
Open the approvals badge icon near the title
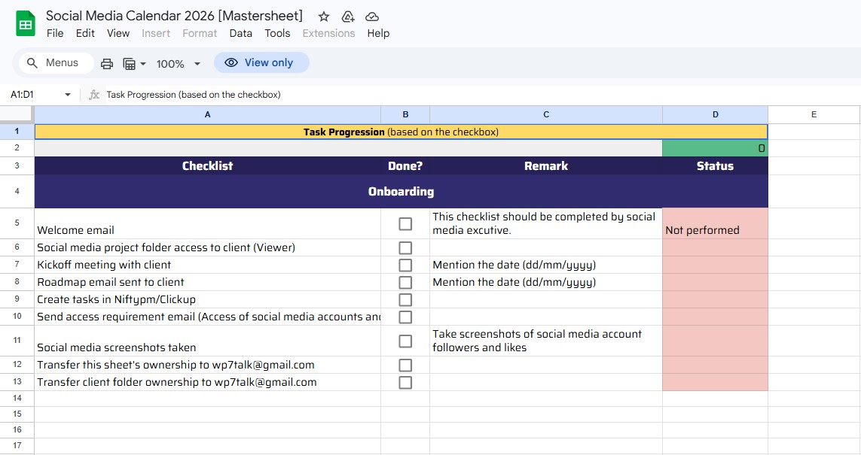click(347, 16)
